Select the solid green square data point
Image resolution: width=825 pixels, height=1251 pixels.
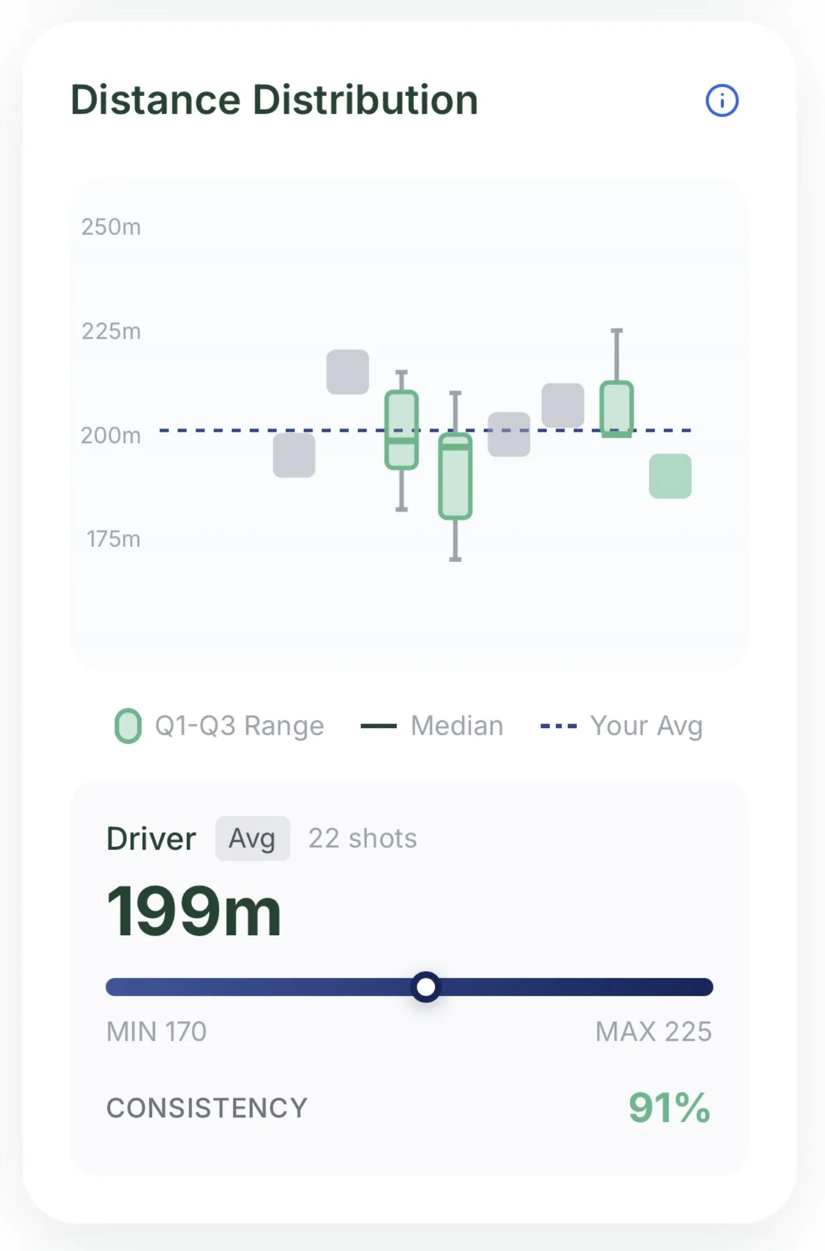670,476
